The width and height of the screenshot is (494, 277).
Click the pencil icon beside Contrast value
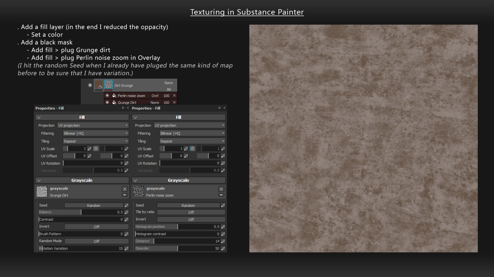(126, 219)
